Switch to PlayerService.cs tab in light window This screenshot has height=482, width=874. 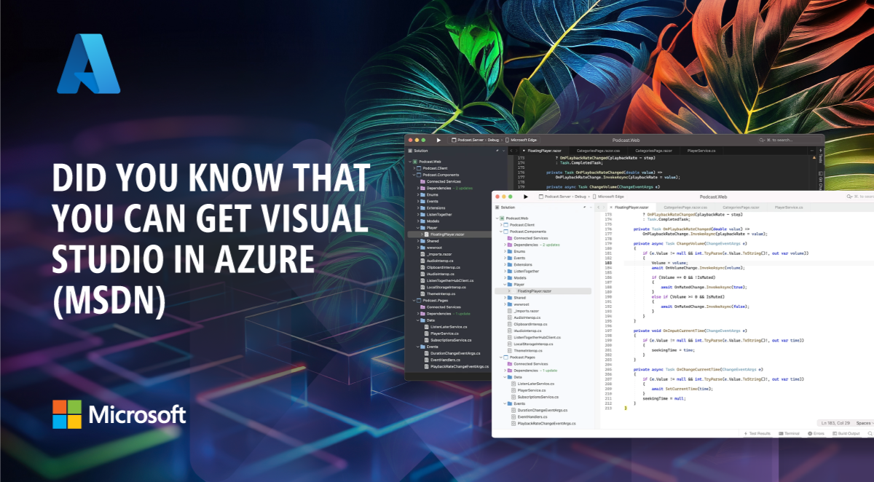click(789, 208)
